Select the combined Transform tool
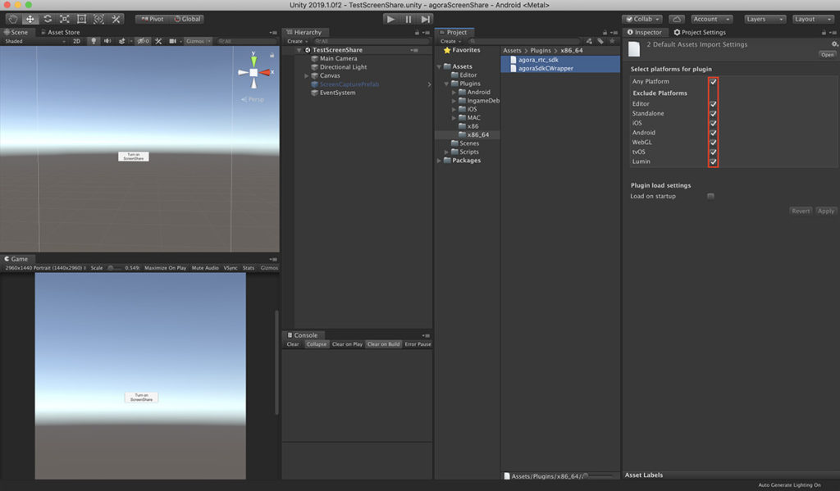The image size is (840, 491). (x=98, y=19)
